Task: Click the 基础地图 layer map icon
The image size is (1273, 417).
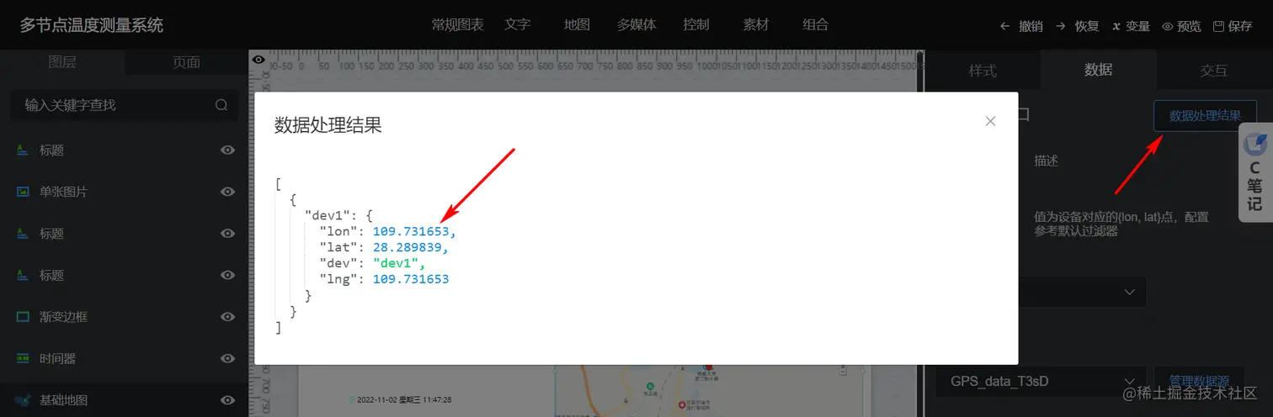Action: pyautogui.click(x=23, y=400)
